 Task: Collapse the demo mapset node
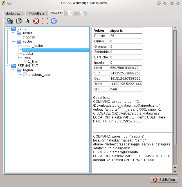[8, 29]
